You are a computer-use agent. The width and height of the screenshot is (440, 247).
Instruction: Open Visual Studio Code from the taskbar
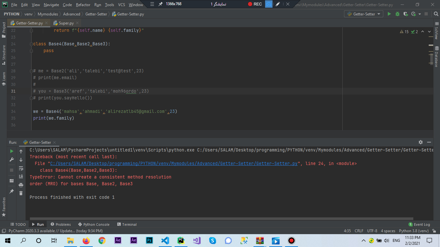click(165, 241)
